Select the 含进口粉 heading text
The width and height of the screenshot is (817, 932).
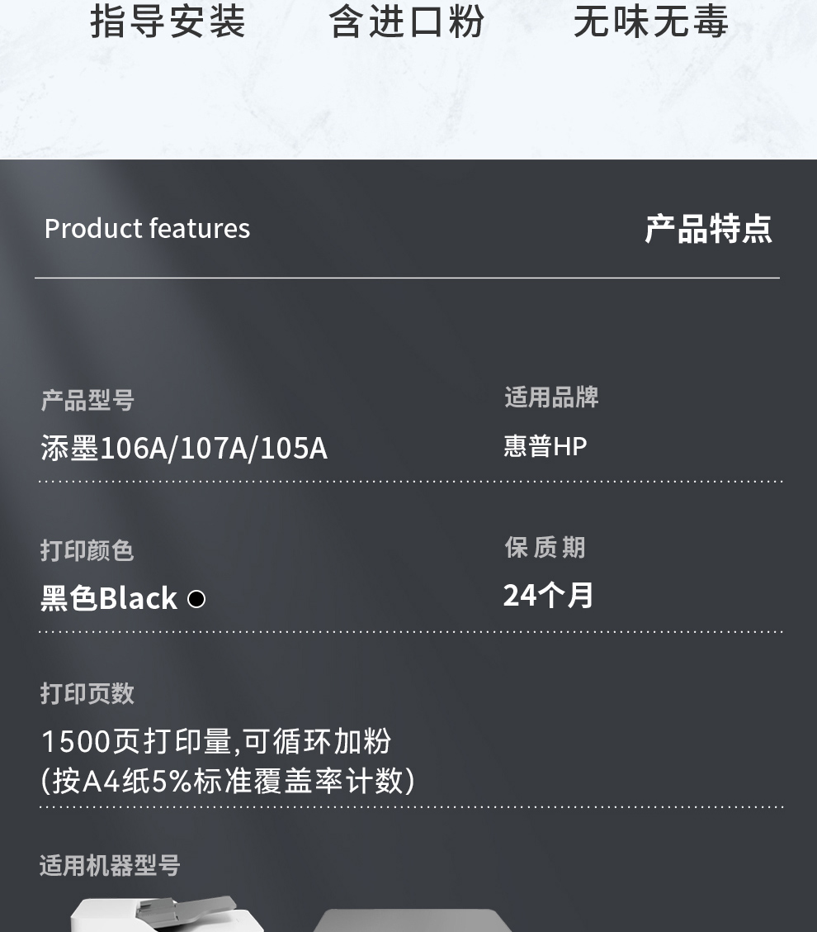click(x=407, y=21)
